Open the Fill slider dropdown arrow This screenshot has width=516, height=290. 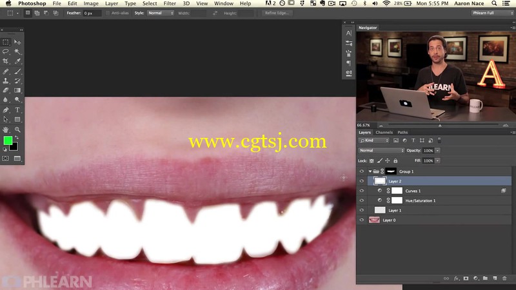pos(438,160)
